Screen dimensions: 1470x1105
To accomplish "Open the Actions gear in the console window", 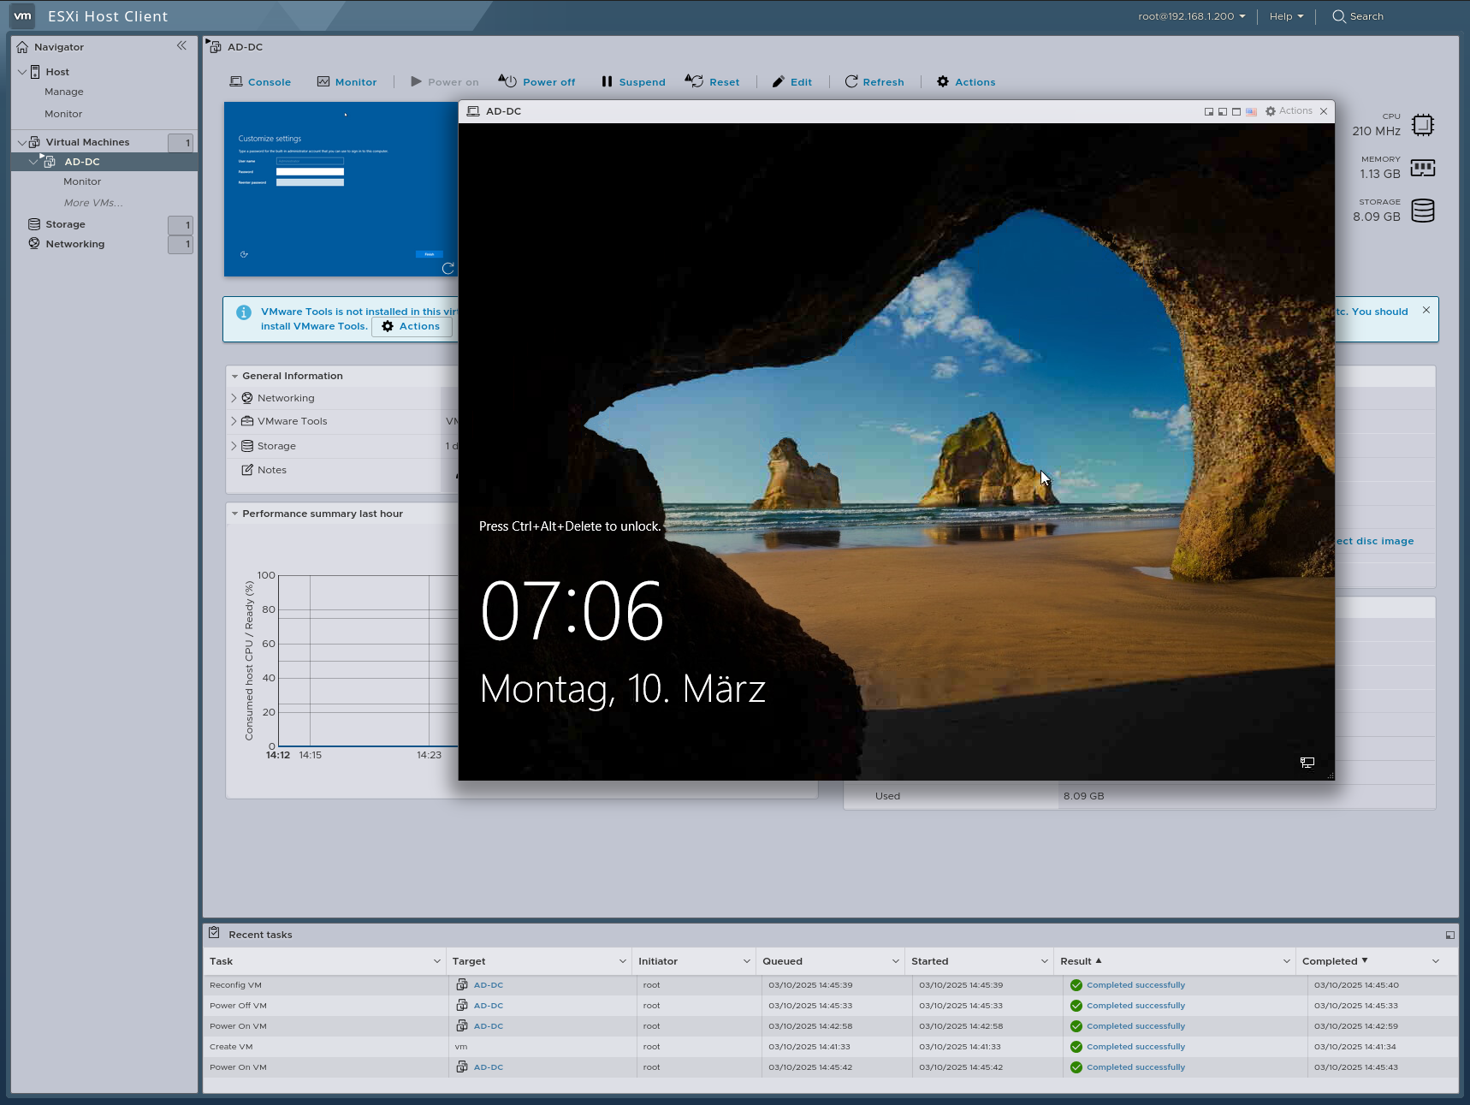I will [x=1289, y=110].
